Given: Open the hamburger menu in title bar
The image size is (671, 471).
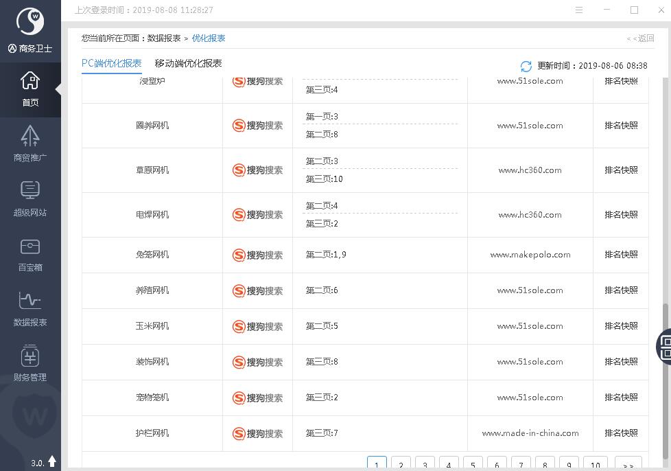Looking at the screenshot, I should [579, 10].
